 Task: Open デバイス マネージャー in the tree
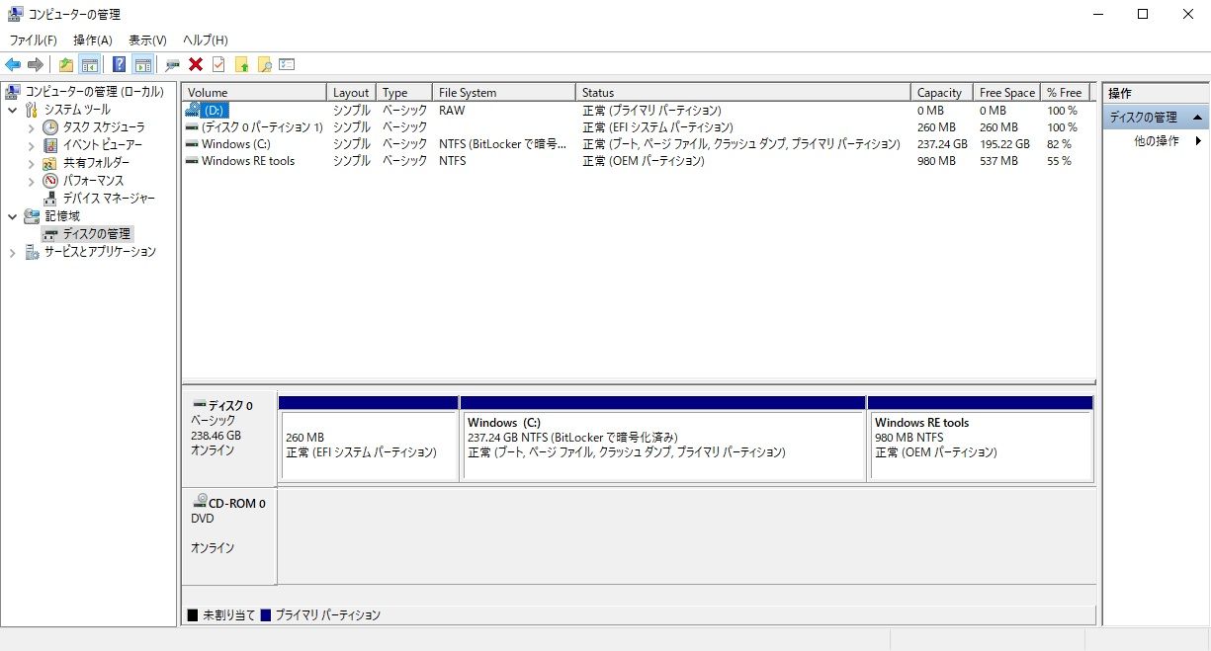109,199
